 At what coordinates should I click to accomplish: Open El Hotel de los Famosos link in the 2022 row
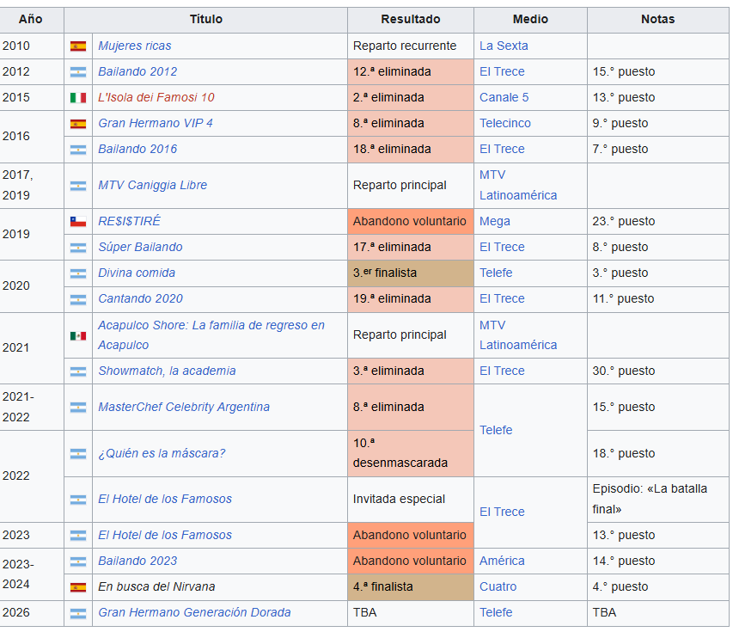165,499
